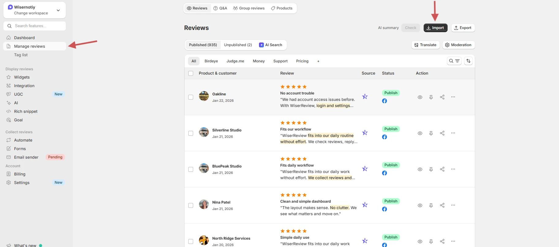Open the Widgets star icon item
Viewport: 559px width, 247px height.
click(x=9, y=77)
